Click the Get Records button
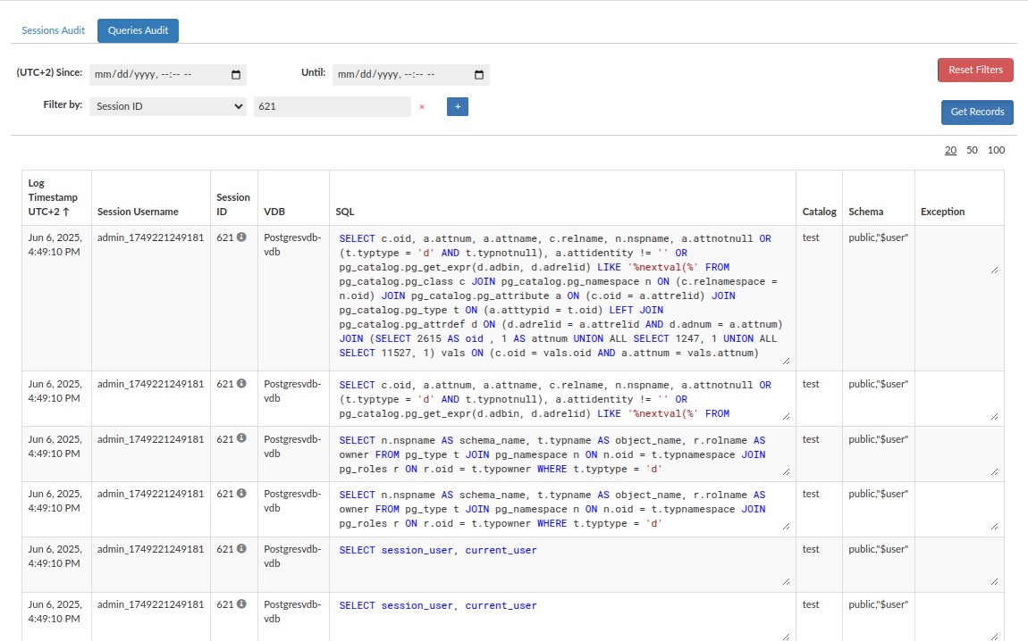1028x641 pixels. point(977,112)
